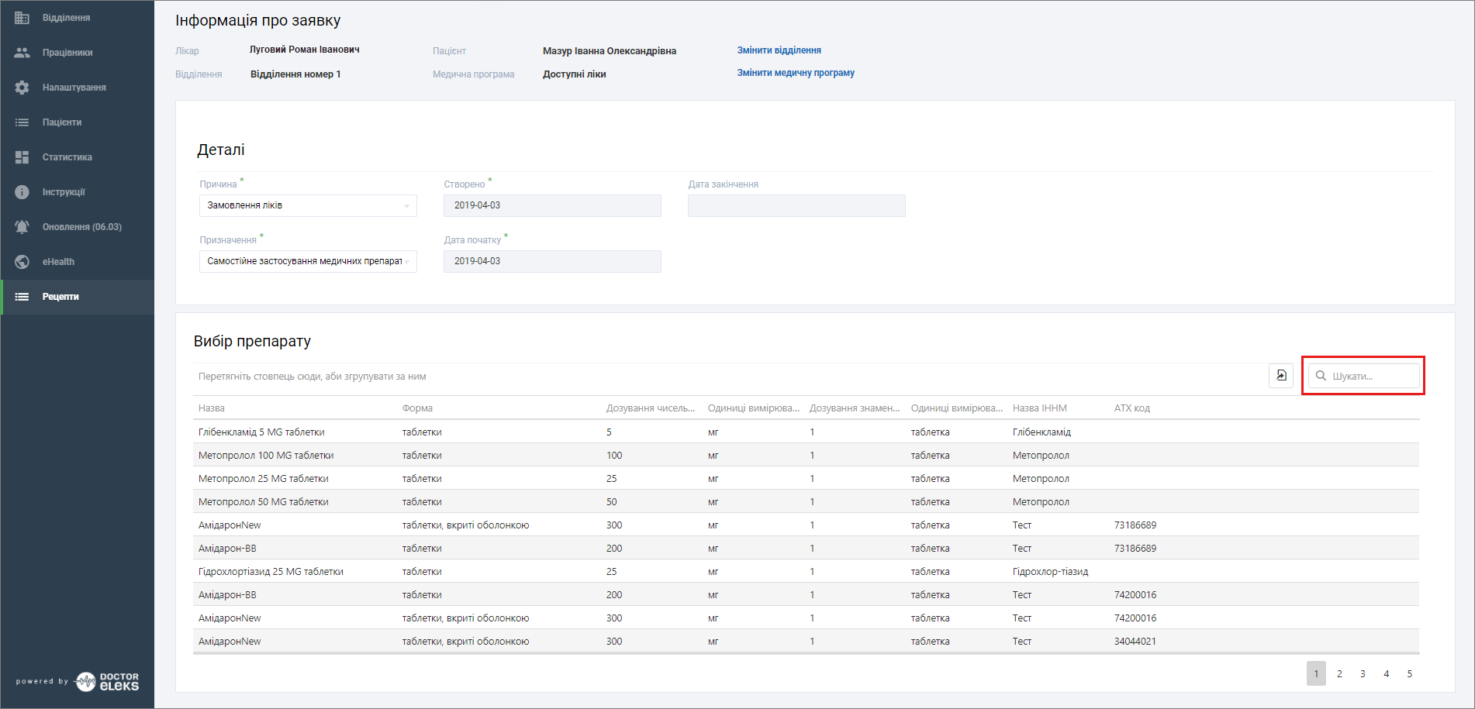Screen dimensions: 1475x709
Task: Open the Причина dropdown
Action: 308,205
